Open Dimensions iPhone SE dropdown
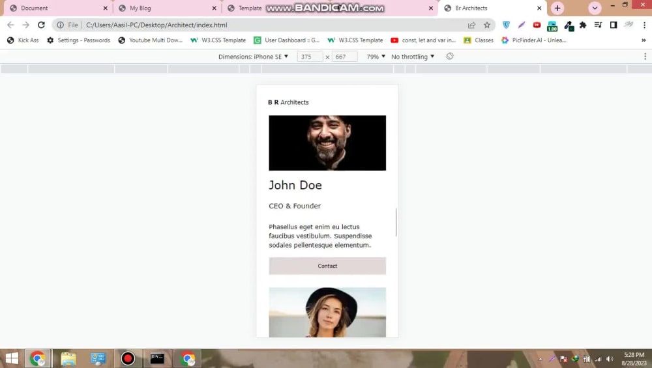The height and width of the screenshot is (368, 652). pos(253,57)
